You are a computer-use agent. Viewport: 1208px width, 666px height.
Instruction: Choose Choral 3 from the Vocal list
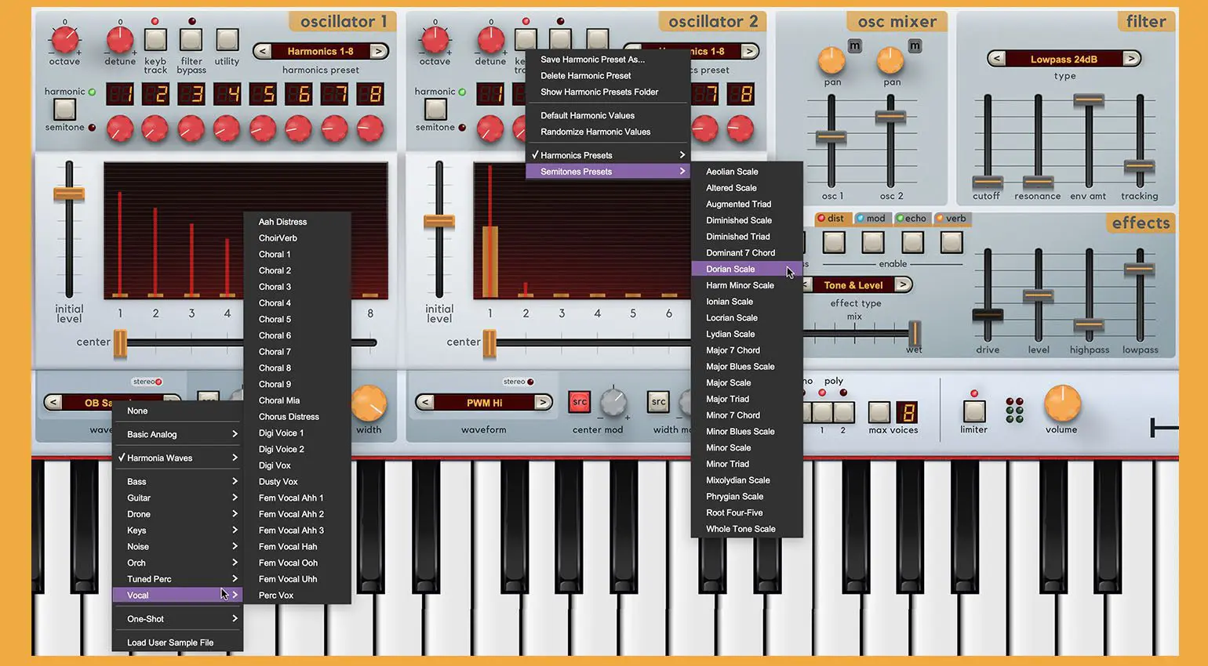point(275,287)
